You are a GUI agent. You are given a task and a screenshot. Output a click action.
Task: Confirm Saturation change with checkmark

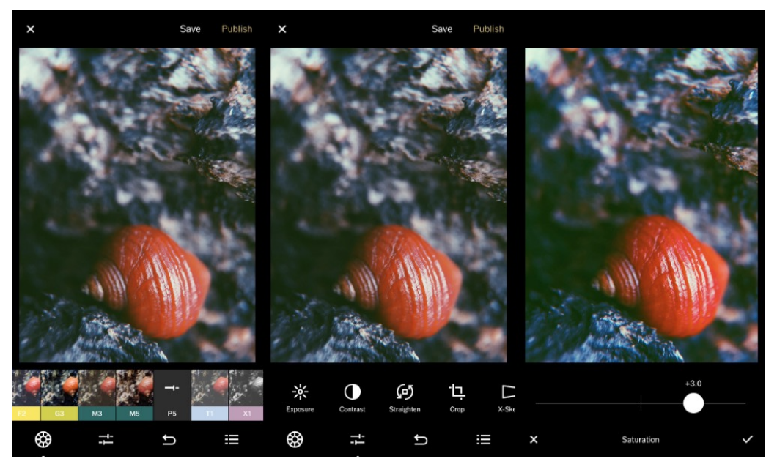coord(748,438)
